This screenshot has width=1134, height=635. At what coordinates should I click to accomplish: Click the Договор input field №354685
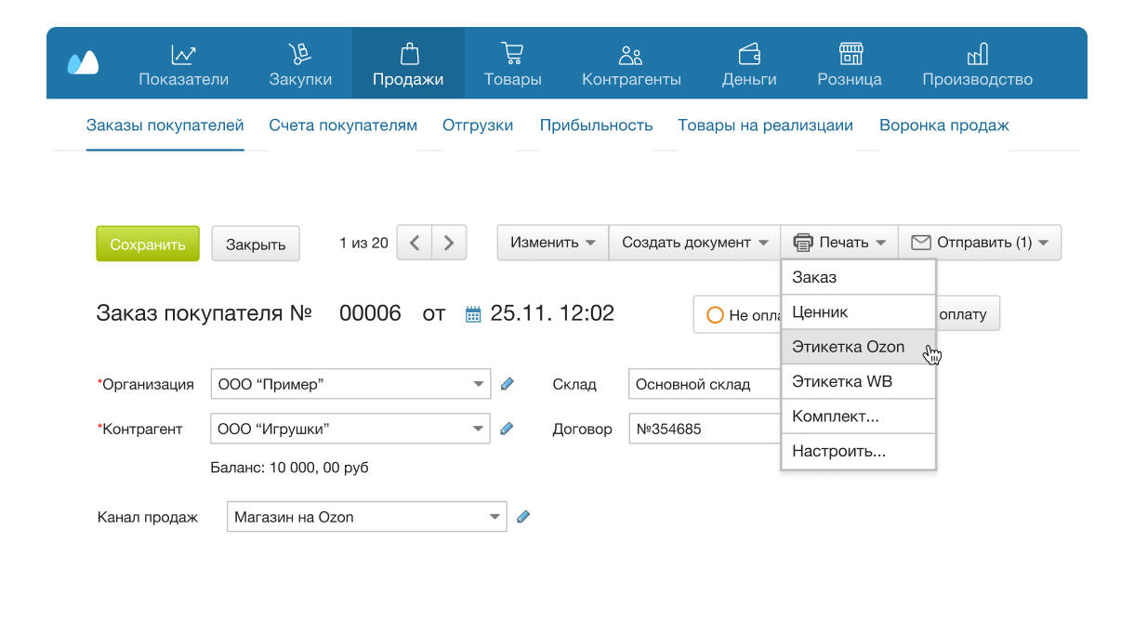[x=706, y=429]
